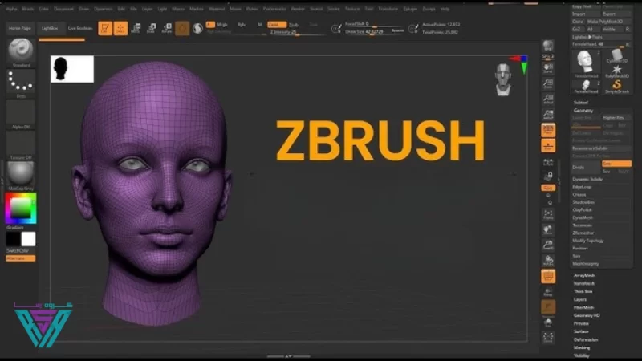642x361 pixels.
Task: Expand the Masking subpalette
Action: point(581,347)
